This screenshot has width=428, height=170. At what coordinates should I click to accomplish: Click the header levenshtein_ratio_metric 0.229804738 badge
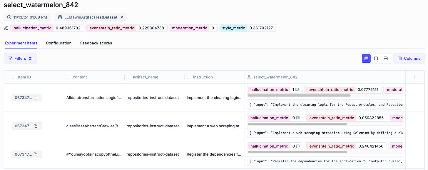point(126,28)
